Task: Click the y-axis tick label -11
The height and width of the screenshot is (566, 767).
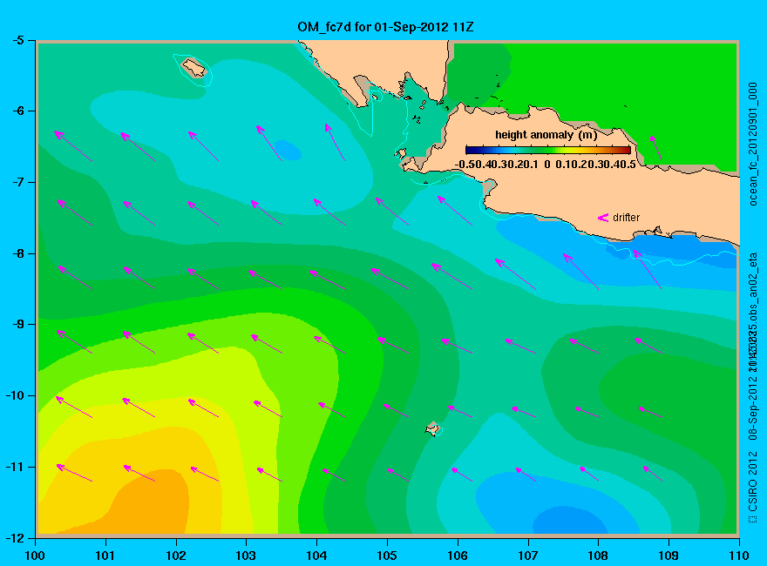Action: (15, 467)
